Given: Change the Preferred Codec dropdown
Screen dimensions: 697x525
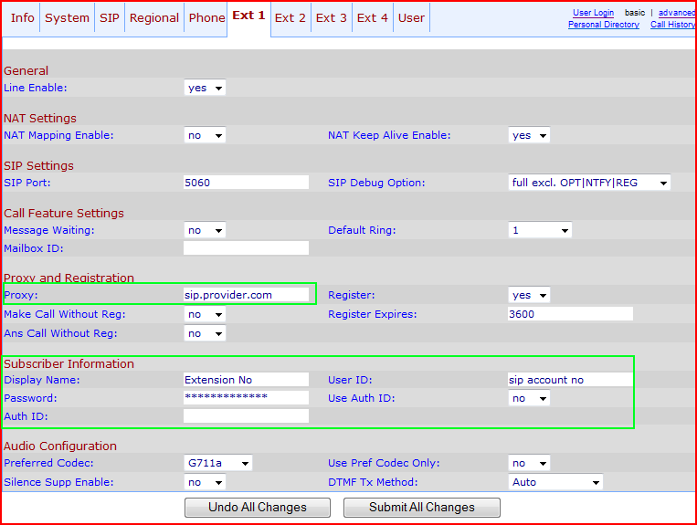Looking at the screenshot, I should (x=218, y=464).
